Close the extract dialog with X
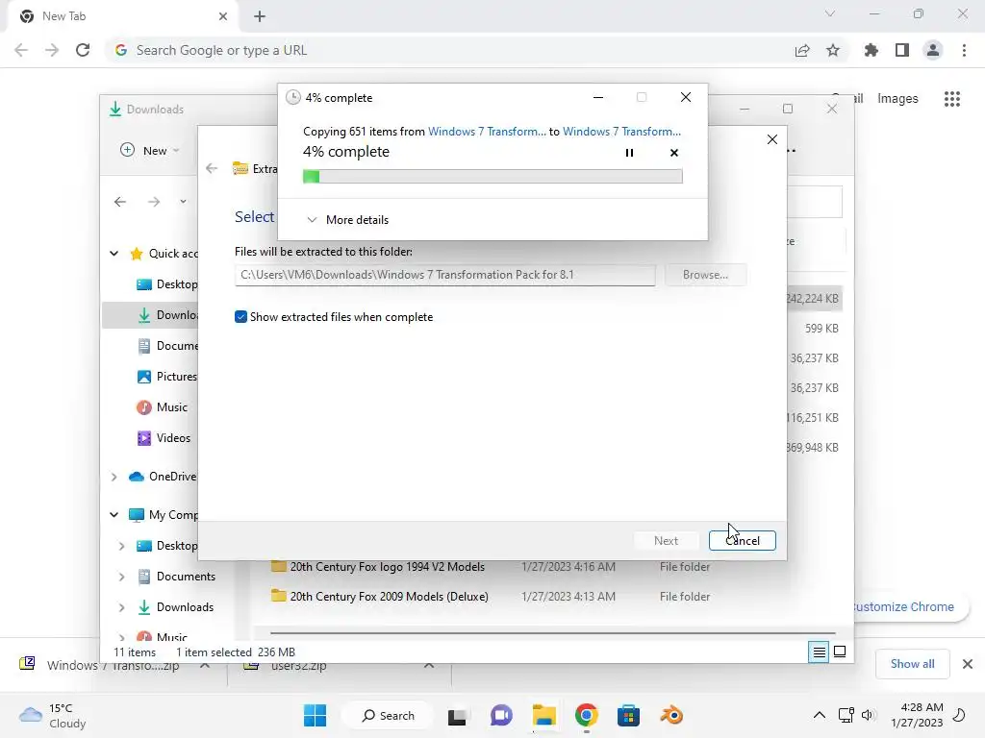The width and height of the screenshot is (985, 738). point(772,139)
